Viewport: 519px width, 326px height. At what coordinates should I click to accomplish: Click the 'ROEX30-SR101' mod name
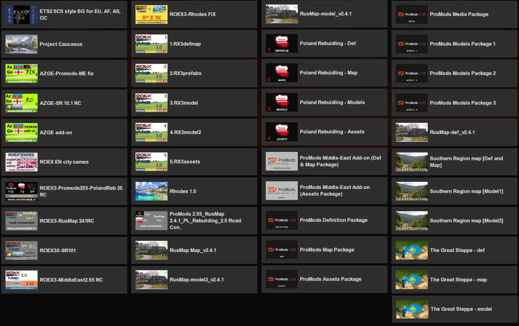[x=58, y=250]
